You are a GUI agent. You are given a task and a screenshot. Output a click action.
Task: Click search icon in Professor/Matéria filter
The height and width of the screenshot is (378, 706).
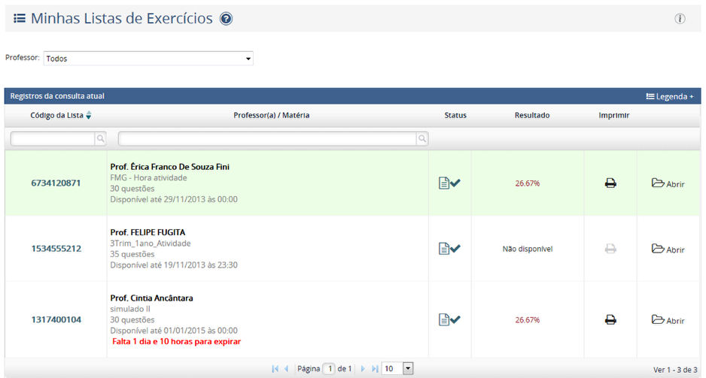[x=422, y=139]
